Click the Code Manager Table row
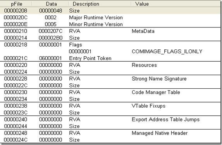Viewport: 222px width, 145px height. (x=110, y=92)
